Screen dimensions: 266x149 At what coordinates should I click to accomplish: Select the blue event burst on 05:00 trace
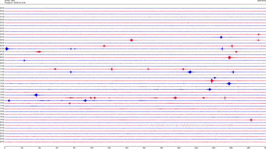(x=221, y=37)
